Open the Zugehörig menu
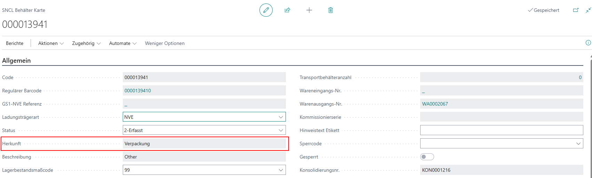This screenshot has width=592, height=178. (86, 43)
